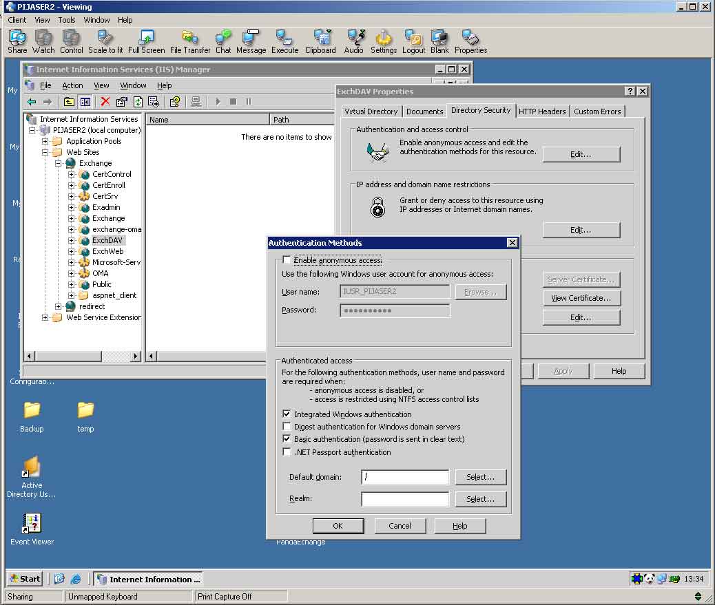Switch to the HTTP Headers tab
This screenshot has width=715, height=605.
(x=542, y=112)
